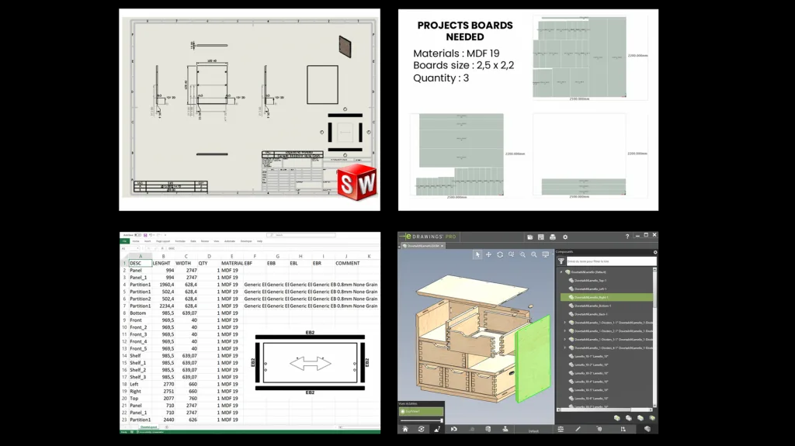Click the Reset/animate icon beside Home
795x446 pixels.
click(x=422, y=429)
